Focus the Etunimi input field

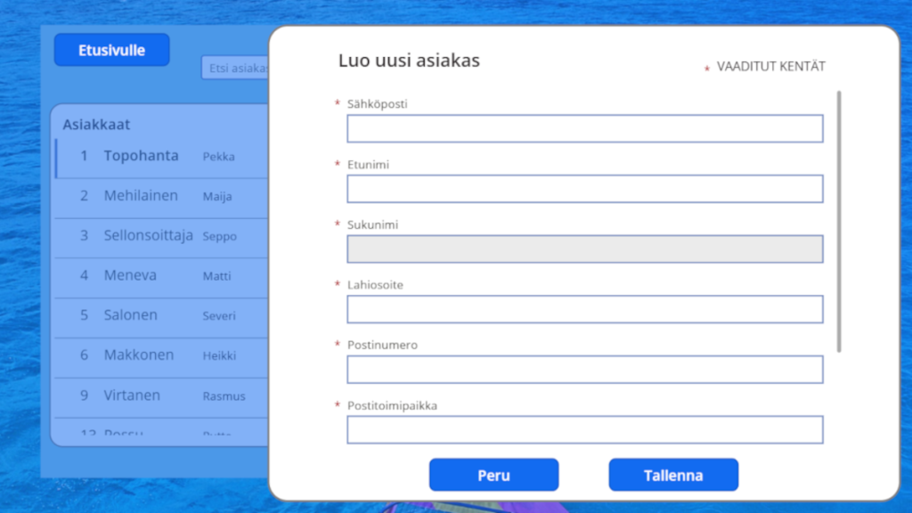[x=585, y=189]
